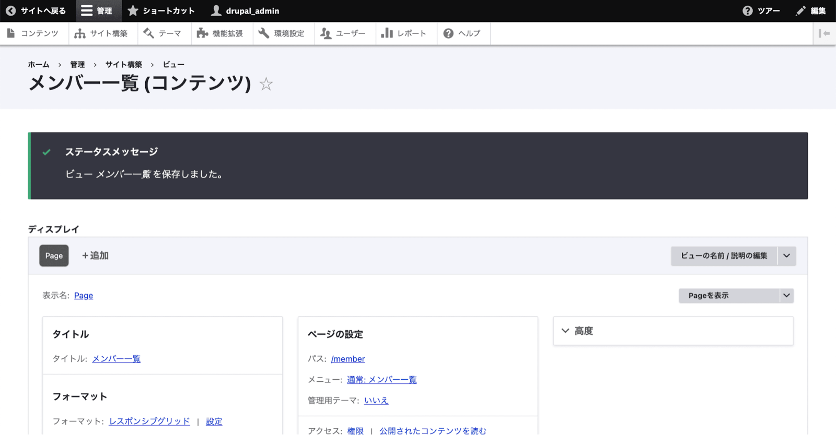836x435 pixels.
Task: Expand dropdown arrow next to ビューの名前 / 説明の編集
Action: [x=786, y=256]
